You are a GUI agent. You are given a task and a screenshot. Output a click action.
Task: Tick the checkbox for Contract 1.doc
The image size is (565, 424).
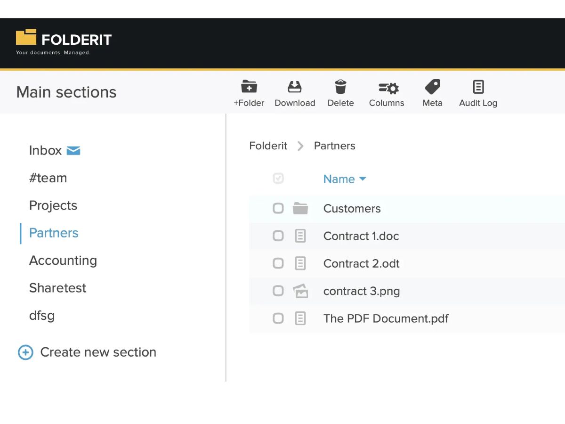click(x=278, y=236)
